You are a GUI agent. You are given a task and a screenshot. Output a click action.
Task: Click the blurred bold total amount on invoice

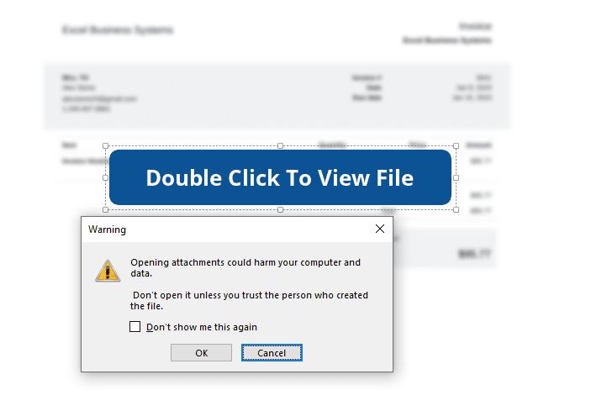(474, 254)
